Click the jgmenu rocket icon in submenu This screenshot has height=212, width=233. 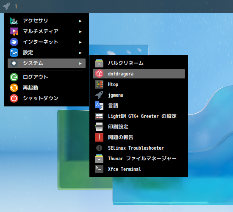coord(99,95)
